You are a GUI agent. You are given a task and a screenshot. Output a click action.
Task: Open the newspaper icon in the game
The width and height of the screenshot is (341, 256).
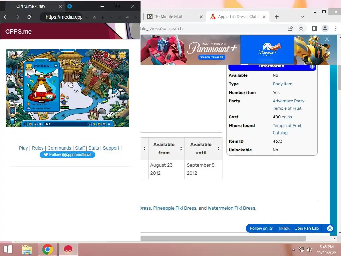click(x=12, y=54)
